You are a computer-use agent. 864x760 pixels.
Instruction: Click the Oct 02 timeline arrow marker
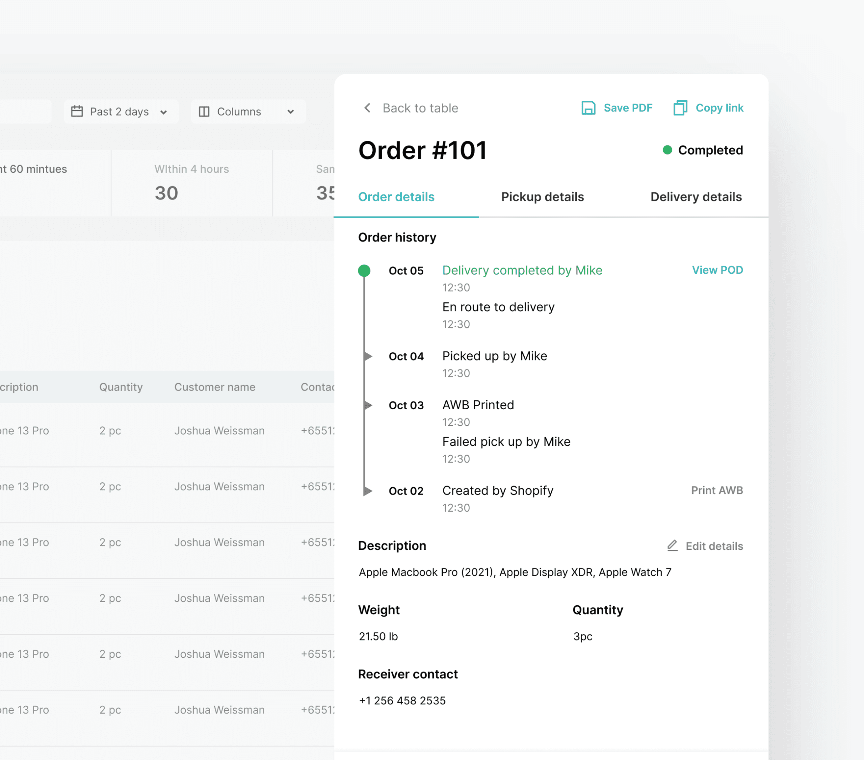click(x=368, y=491)
